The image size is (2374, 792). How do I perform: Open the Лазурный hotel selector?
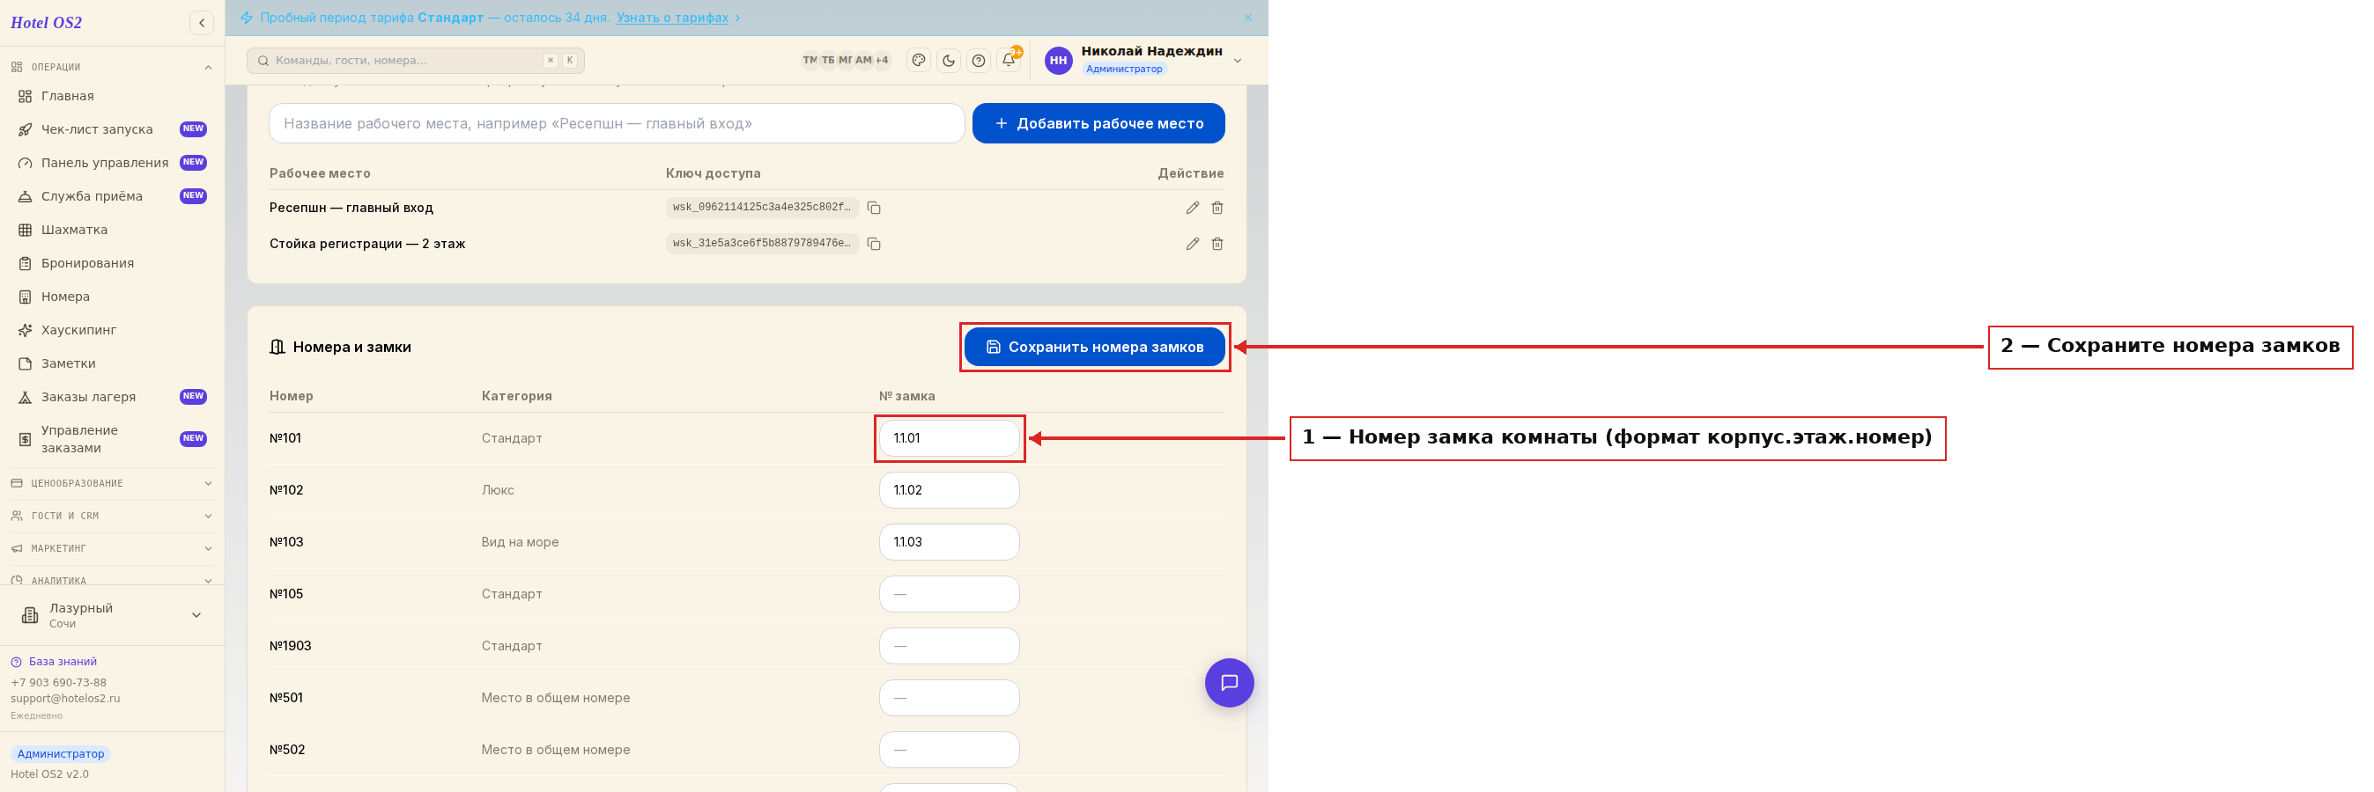coord(112,615)
